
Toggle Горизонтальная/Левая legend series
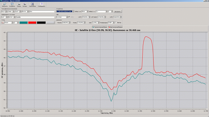point(100,27)
